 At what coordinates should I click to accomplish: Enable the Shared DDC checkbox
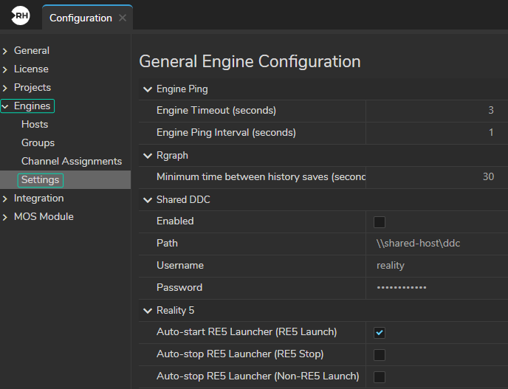[x=380, y=221]
